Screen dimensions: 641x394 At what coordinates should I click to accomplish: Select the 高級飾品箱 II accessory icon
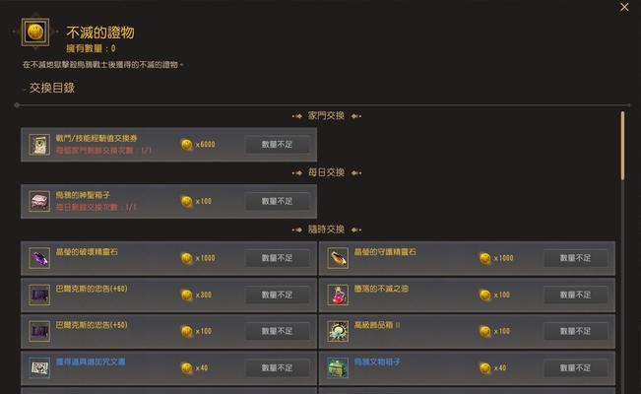point(338,331)
